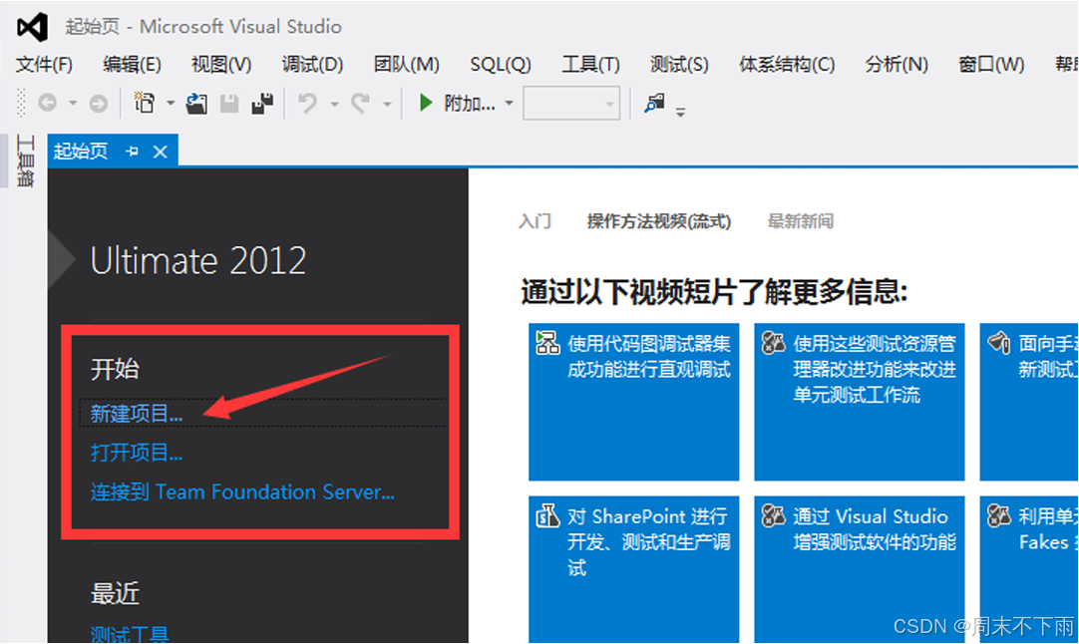This screenshot has width=1079, height=644.
Task: Open the 调试(D) menu
Action: tap(312, 65)
